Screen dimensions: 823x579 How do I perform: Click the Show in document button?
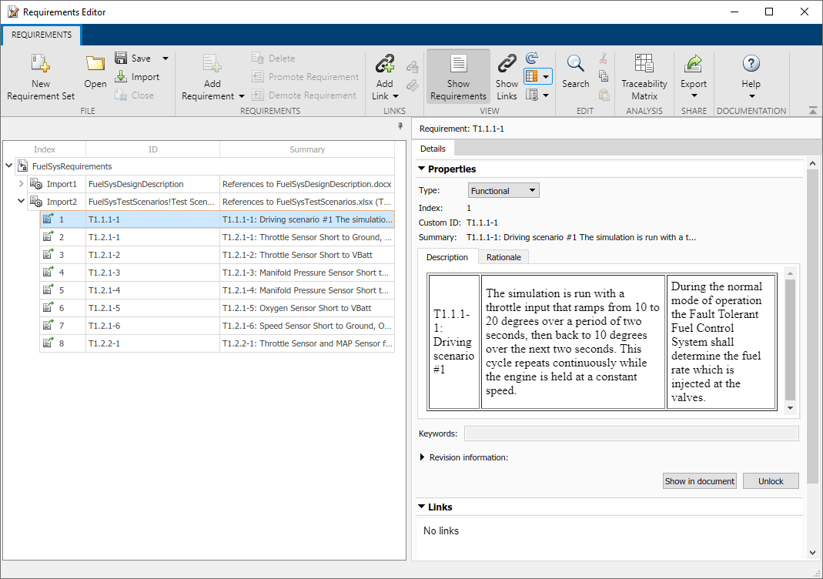pyautogui.click(x=700, y=481)
